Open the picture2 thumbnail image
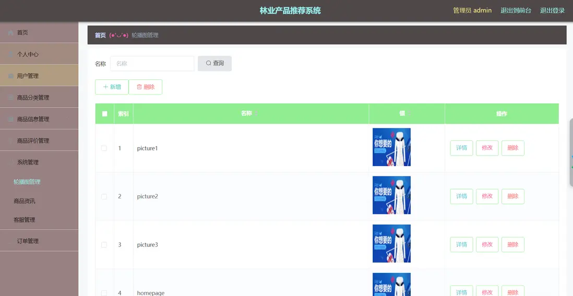 point(391,195)
